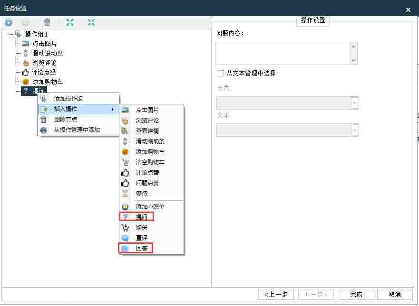Click the thumbs-up icon beside 问题点赞

point(125,183)
